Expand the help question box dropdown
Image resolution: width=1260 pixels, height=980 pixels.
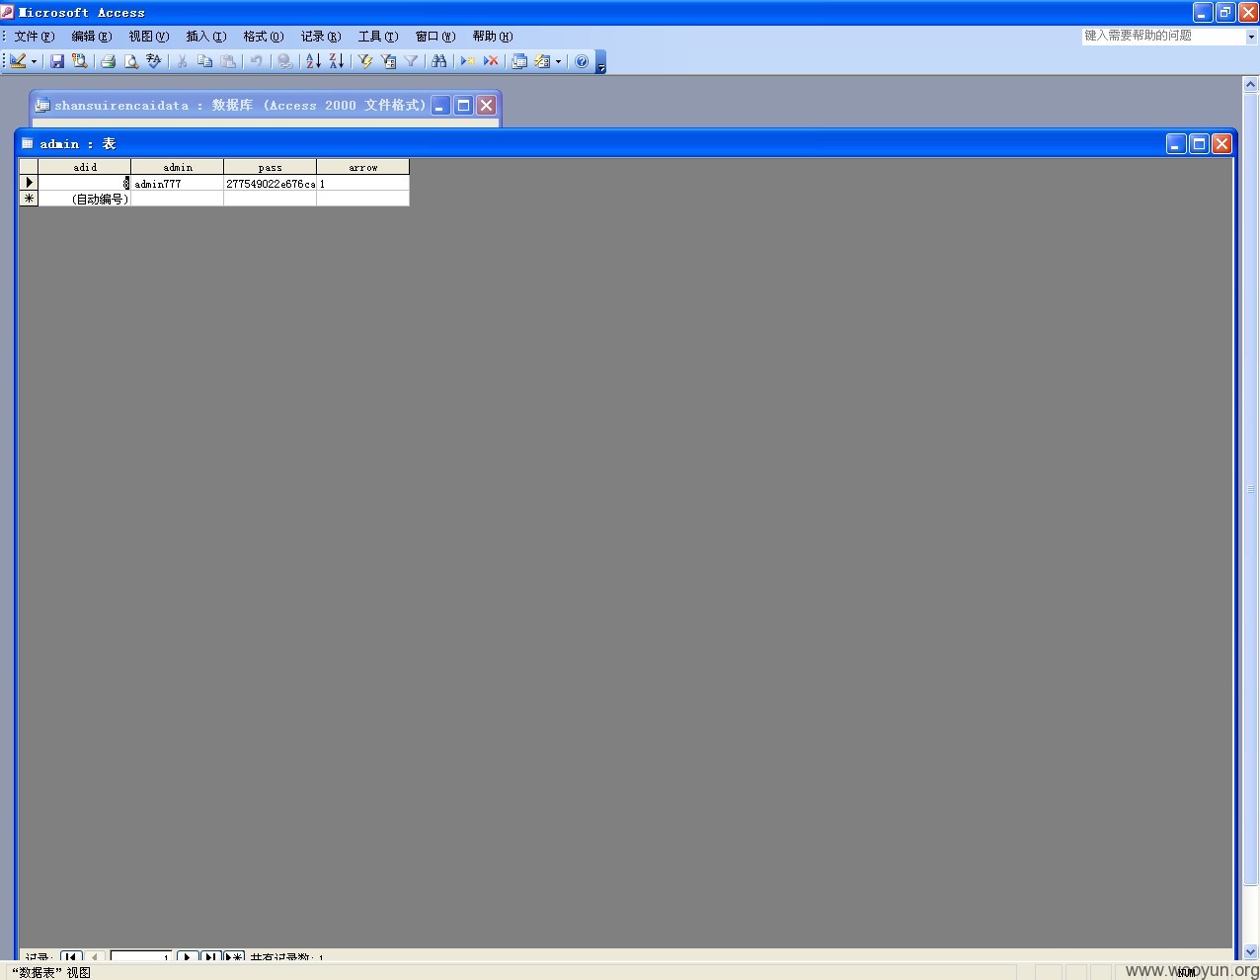point(1251,37)
